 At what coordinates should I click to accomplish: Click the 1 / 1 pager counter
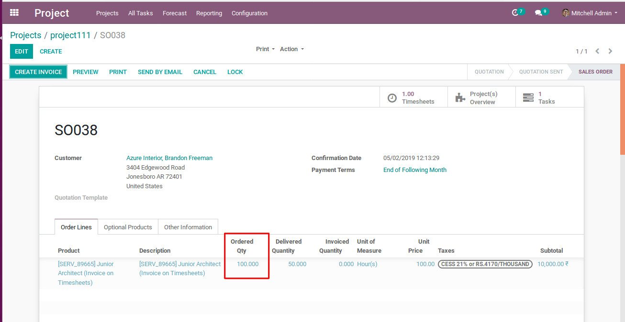click(x=581, y=51)
